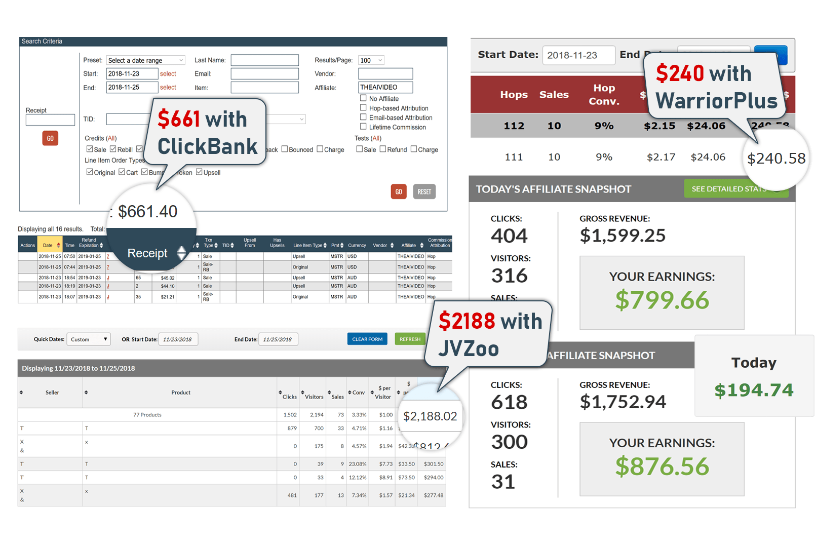815x544 pixels.
Task: Focus the Vendor input field
Action: point(385,73)
